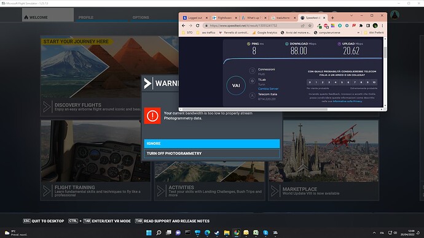Image resolution: width=424 pixels, height=238 pixels.
Task: Click the VAI speed test button
Action: (236, 85)
